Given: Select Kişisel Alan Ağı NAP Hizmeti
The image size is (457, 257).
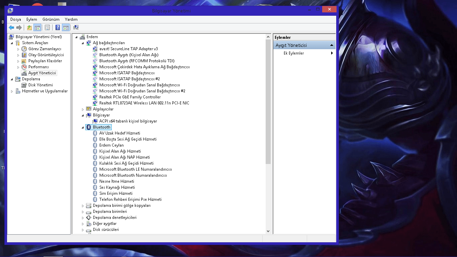Looking at the screenshot, I should (124, 157).
